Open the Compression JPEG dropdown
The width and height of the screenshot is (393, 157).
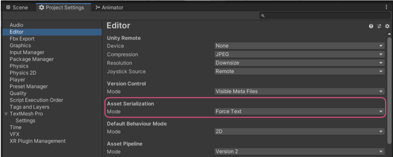pos(299,54)
